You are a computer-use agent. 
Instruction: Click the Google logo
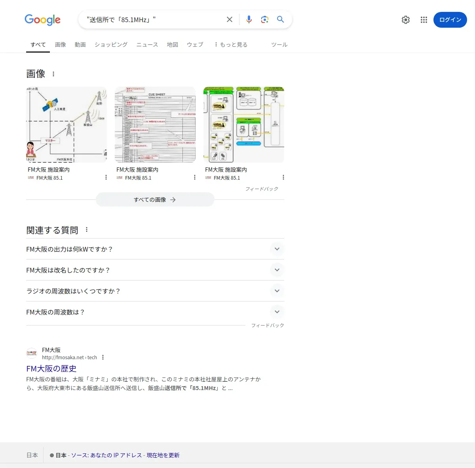(x=43, y=19)
